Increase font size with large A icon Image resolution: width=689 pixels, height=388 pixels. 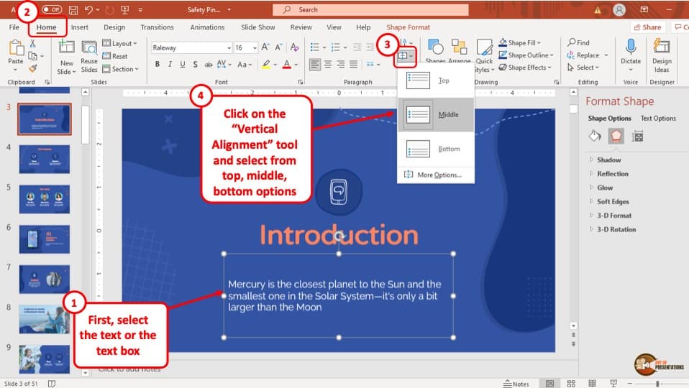tap(265, 47)
